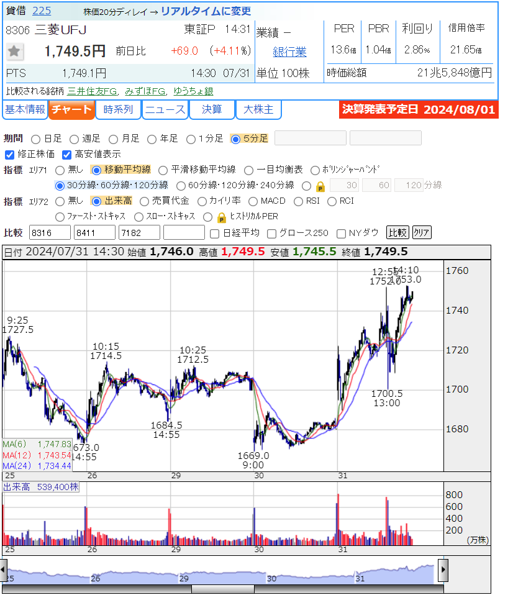This screenshot has height=595, width=513.
Task: Select 無し for 指標 エリア2
Action: pos(60,201)
